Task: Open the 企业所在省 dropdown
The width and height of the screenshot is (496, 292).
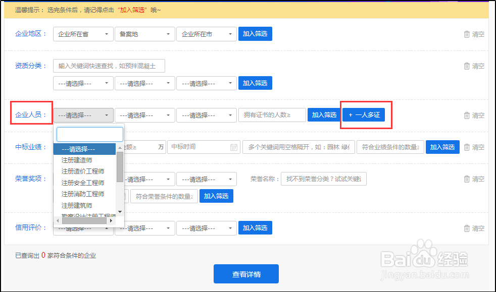Action: (x=83, y=34)
